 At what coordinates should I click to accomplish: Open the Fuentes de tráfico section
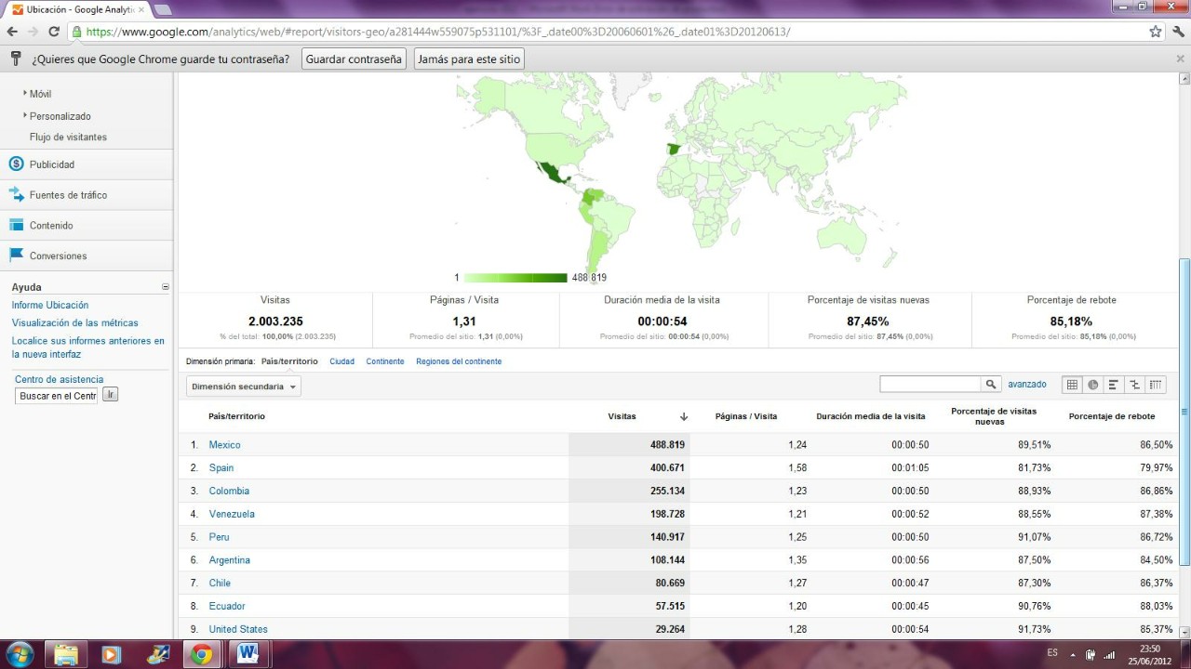pyautogui.click(x=68, y=195)
